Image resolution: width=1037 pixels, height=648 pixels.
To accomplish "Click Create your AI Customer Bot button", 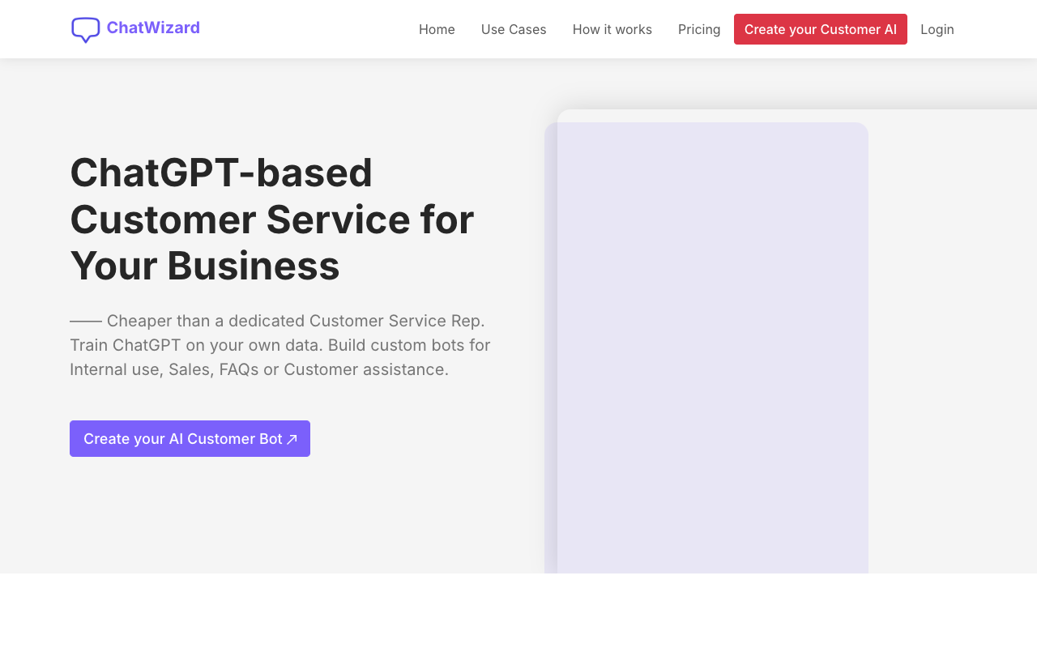I will click(190, 438).
